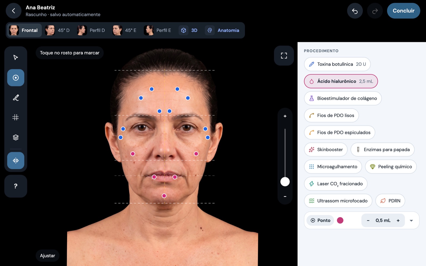Undo the last marking
This screenshot has width=426, height=266.
(x=355, y=11)
